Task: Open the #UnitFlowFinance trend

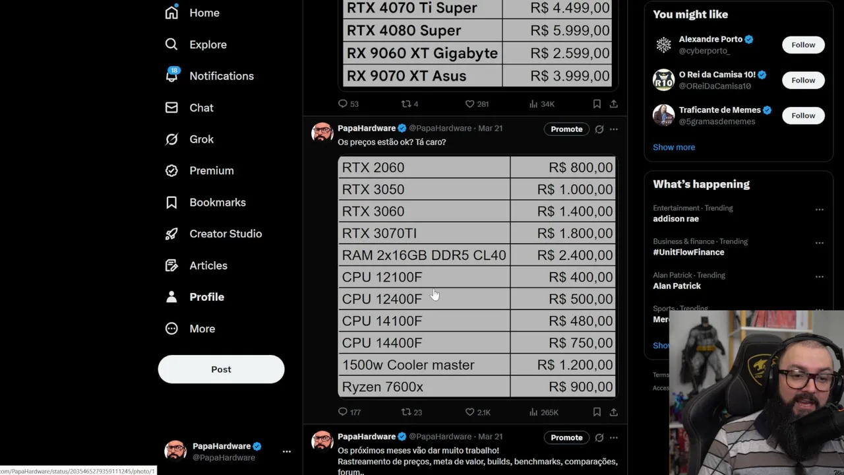Action: (688, 252)
